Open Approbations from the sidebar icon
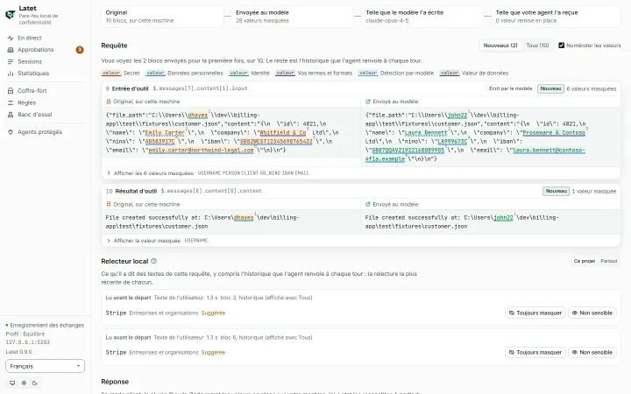The height and width of the screenshot is (394, 631). pyautogui.click(x=11, y=50)
